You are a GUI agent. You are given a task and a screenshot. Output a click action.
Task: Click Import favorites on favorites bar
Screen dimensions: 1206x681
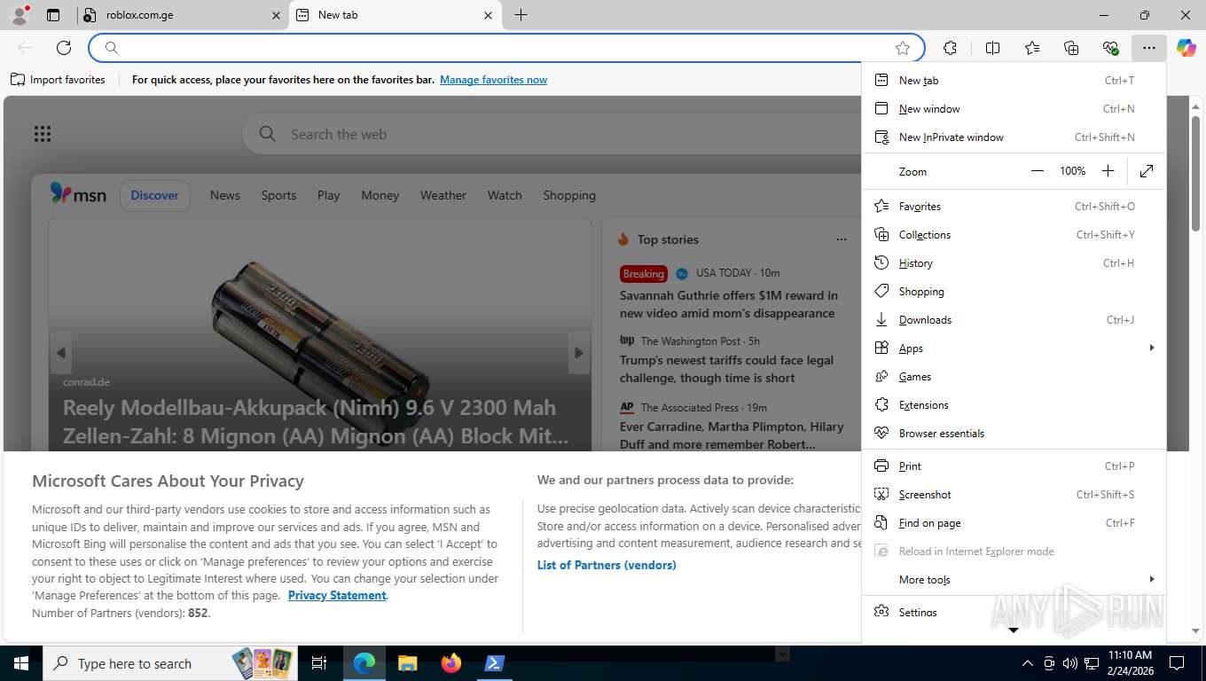[58, 80]
